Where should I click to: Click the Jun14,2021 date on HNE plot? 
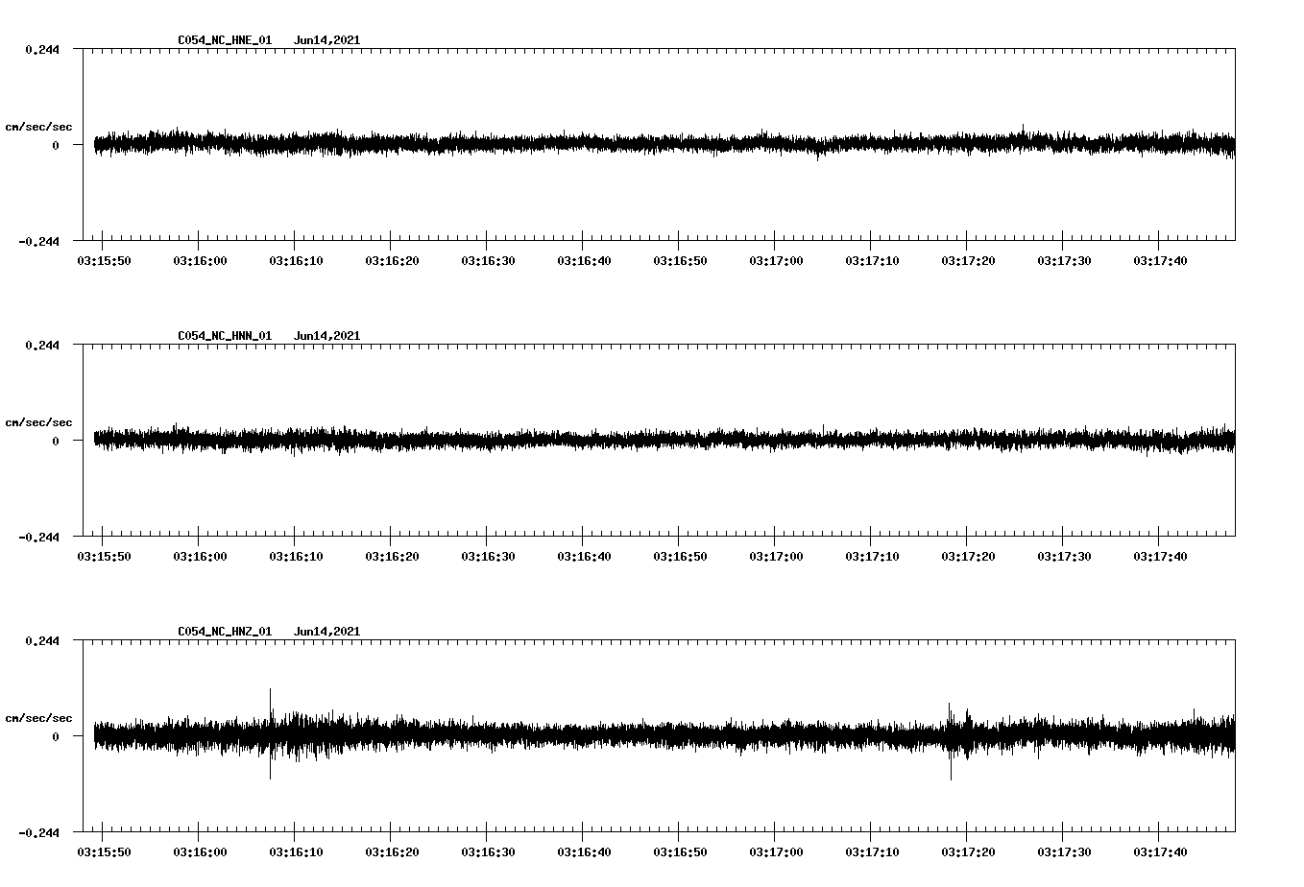click(x=326, y=40)
